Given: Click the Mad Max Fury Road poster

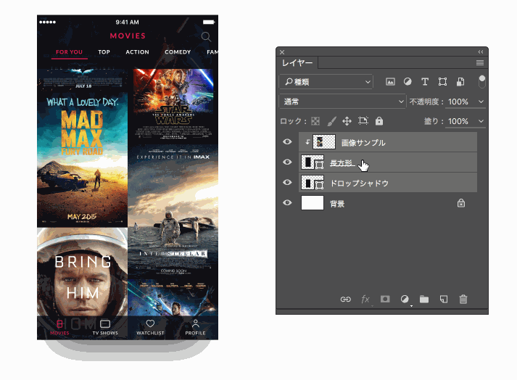Looking at the screenshot, I should point(83,160).
